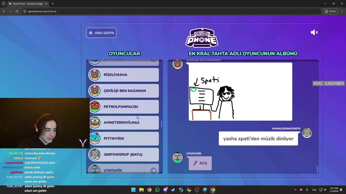Click the yogurtsever0 username in chat
The height and width of the screenshot is (194, 346).
(x=14, y=163)
